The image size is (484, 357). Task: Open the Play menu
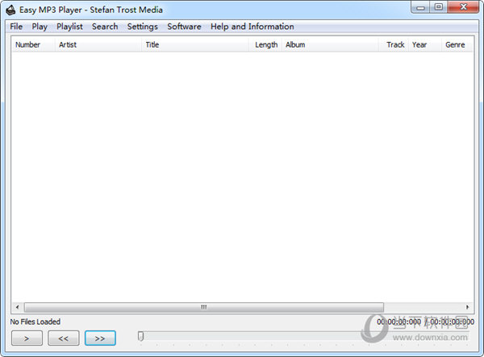click(x=40, y=27)
